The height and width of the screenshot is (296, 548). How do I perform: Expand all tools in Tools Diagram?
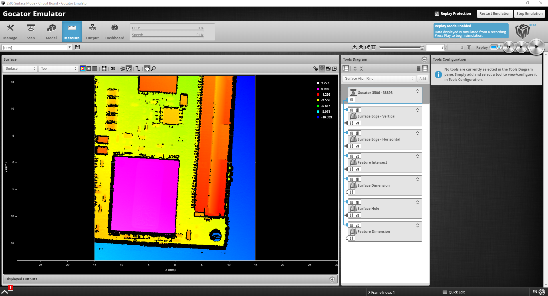point(355,69)
